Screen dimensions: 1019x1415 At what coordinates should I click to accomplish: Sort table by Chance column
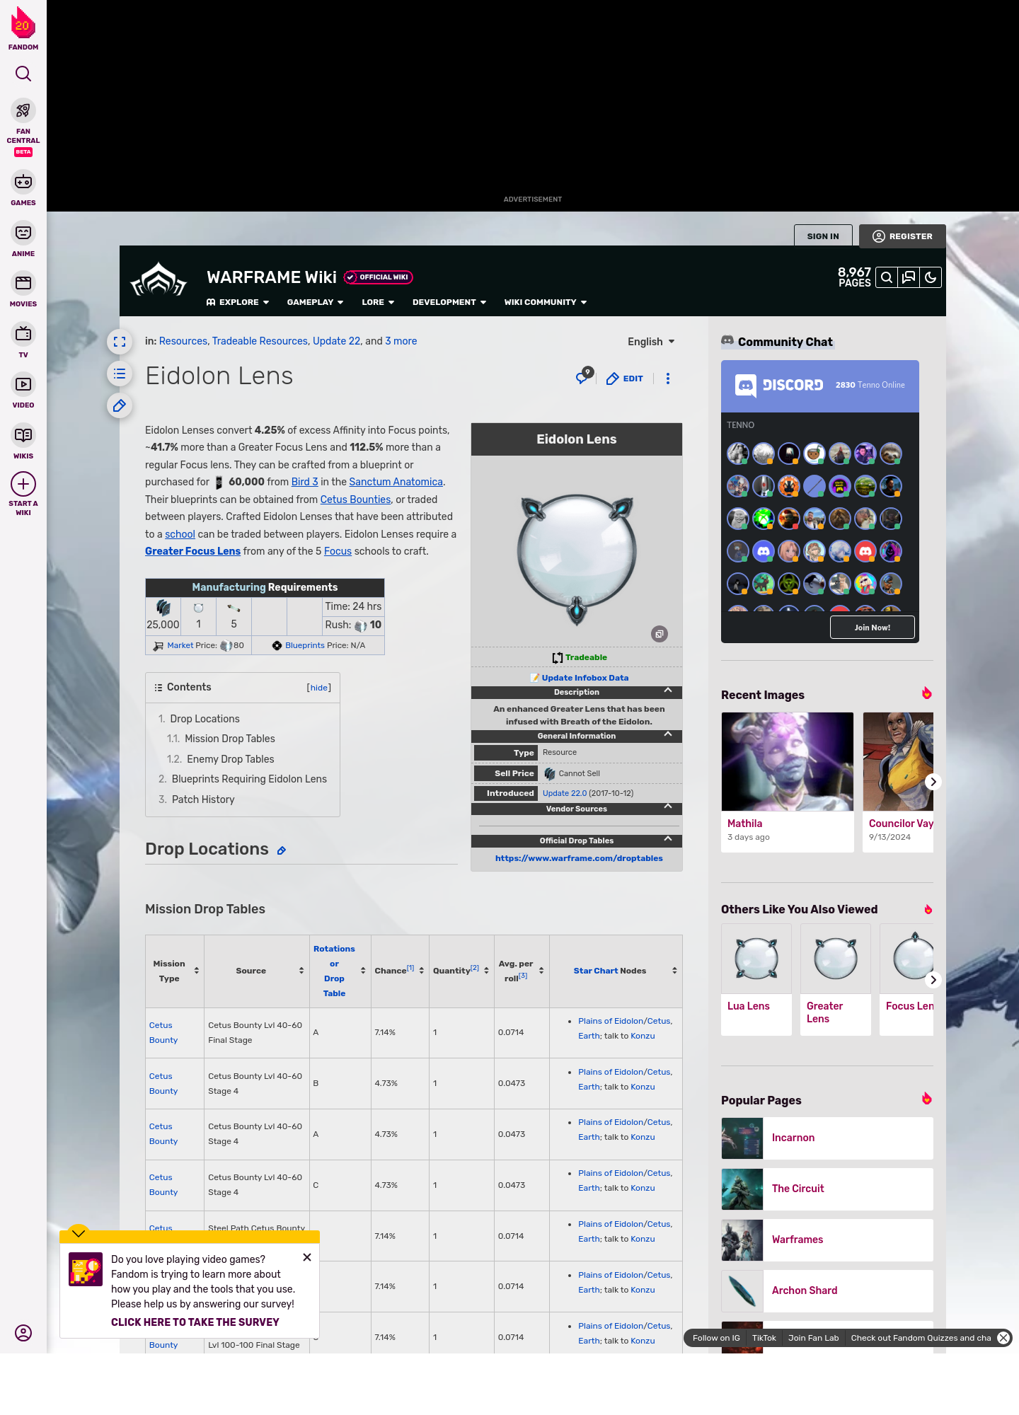[x=422, y=971]
